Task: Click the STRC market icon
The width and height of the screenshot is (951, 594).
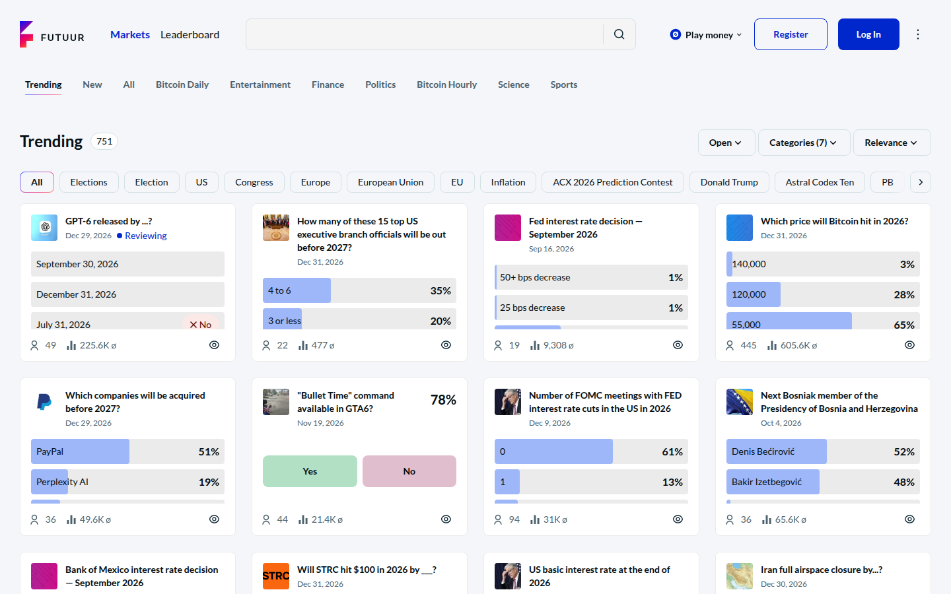Action: pyautogui.click(x=276, y=576)
